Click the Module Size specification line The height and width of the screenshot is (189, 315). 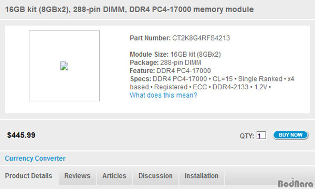point(175,54)
